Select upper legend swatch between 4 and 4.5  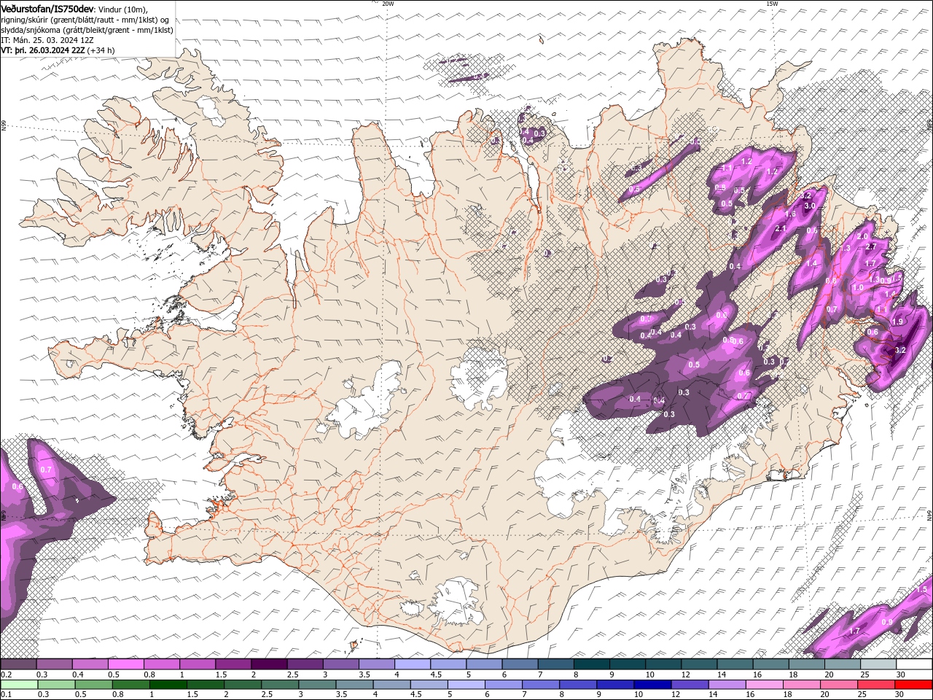(x=413, y=664)
